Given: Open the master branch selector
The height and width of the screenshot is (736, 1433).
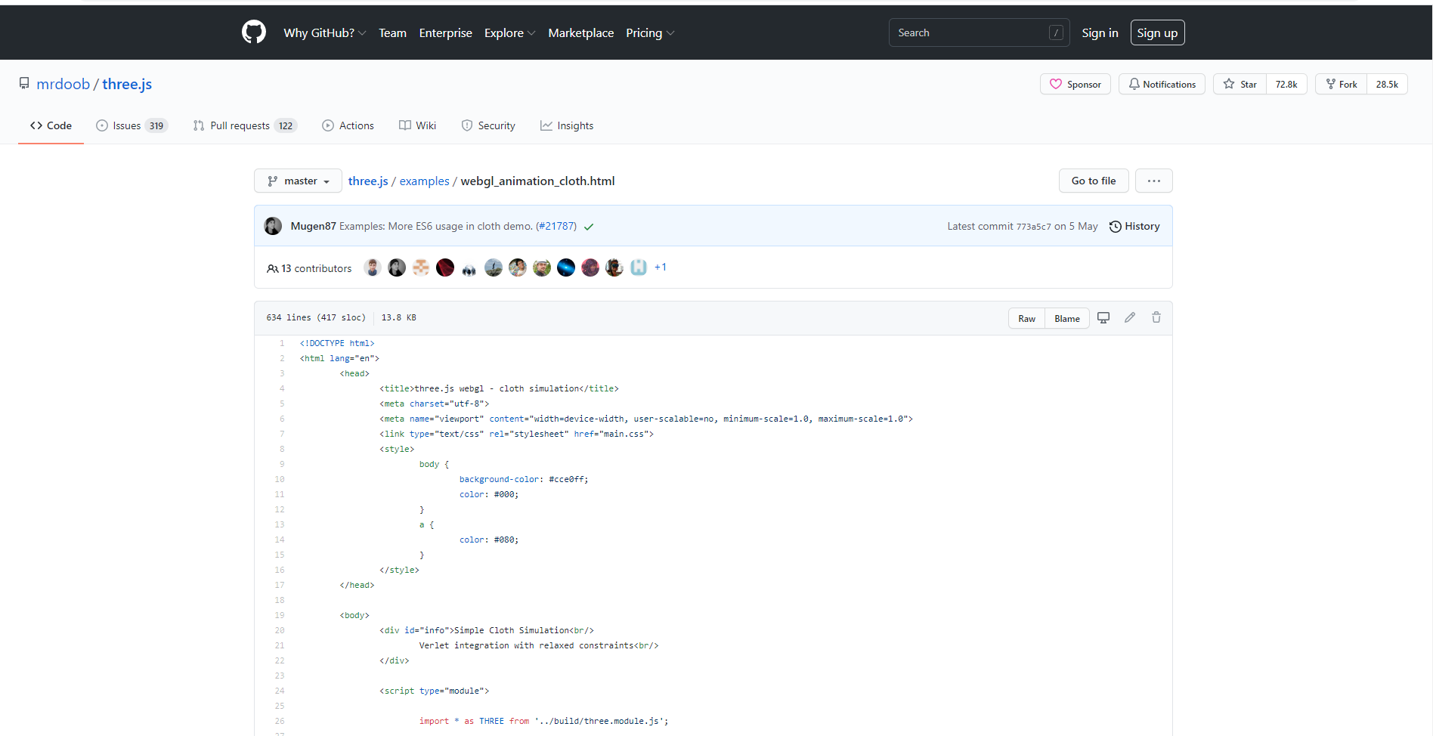Looking at the screenshot, I should click(x=298, y=181).
